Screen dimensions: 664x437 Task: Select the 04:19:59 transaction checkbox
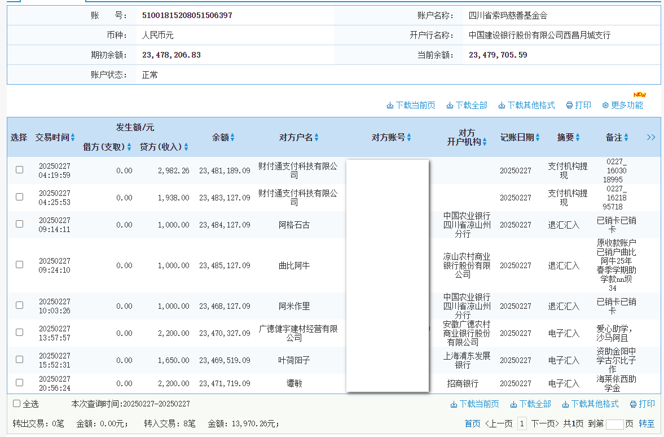pyautogui.click(x=20, y=169)
